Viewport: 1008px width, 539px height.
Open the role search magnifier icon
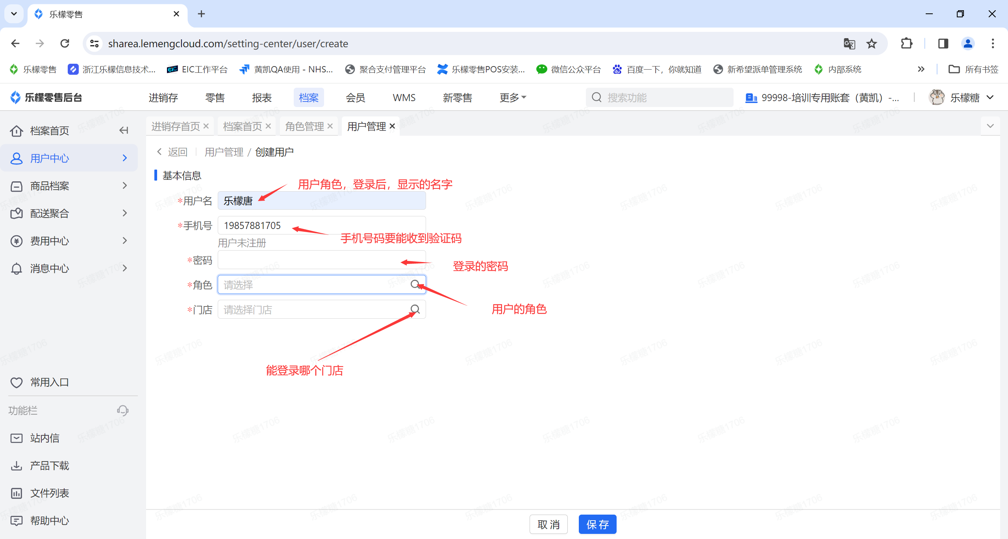(x=415, y=284)
